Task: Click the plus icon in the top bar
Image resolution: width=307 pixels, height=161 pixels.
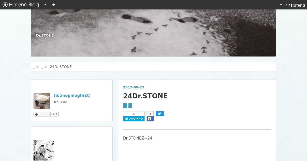Action: (x=53, y=5)
